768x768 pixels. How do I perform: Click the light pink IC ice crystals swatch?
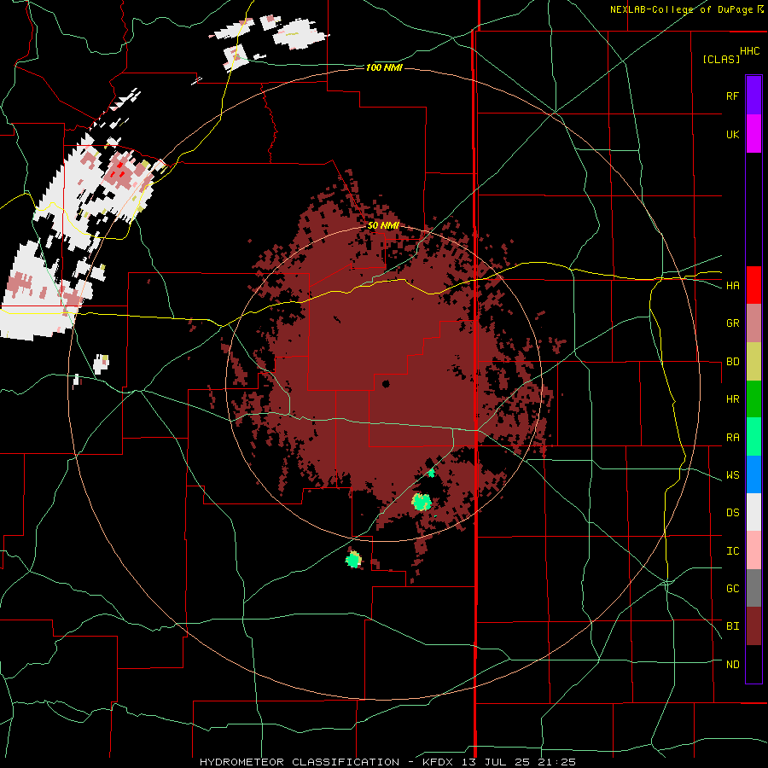753,550
